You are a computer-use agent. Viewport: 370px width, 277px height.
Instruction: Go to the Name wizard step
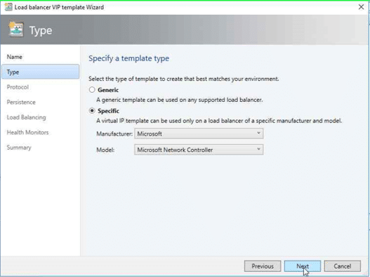[x=15, y=57]
